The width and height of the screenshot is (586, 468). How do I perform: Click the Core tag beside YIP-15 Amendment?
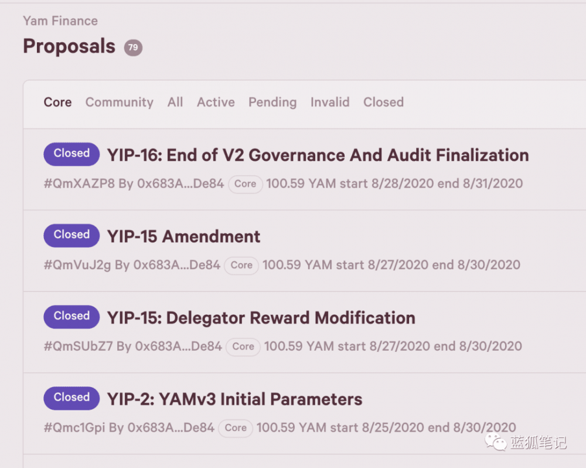click(241, 265)
